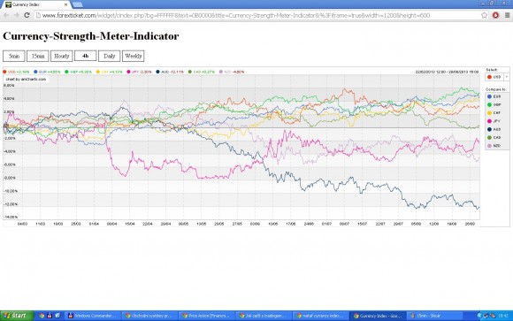The image size is (513, 321).
Task: Select the 4h timeframe button
Action: (x=86, y=56)
